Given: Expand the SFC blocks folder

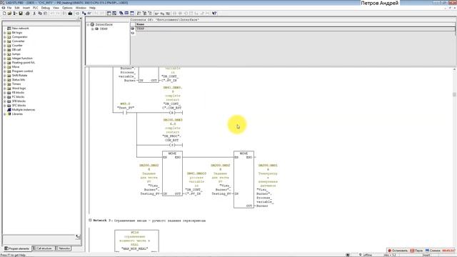Looking at the screenshot, I should tap(5, 106).
